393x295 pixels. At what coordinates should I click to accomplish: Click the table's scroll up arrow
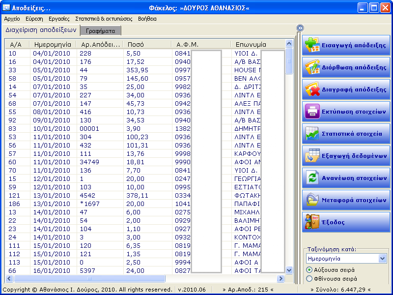[289, 44]
